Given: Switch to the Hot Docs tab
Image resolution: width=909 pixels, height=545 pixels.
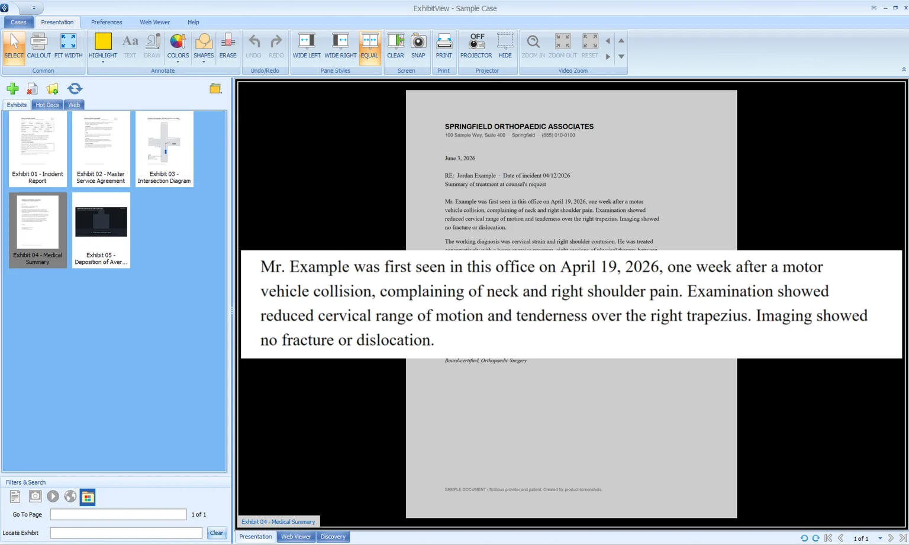Looking at the screenshot, I should click(x=47, y=105).
